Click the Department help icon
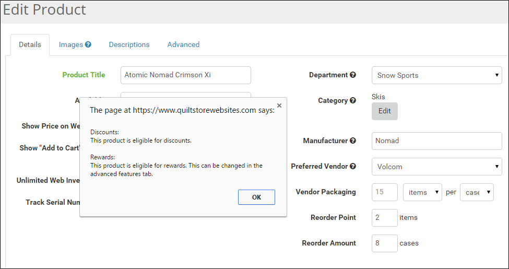Viewport: 509px width, 269px height. click(x=353, y=75)
